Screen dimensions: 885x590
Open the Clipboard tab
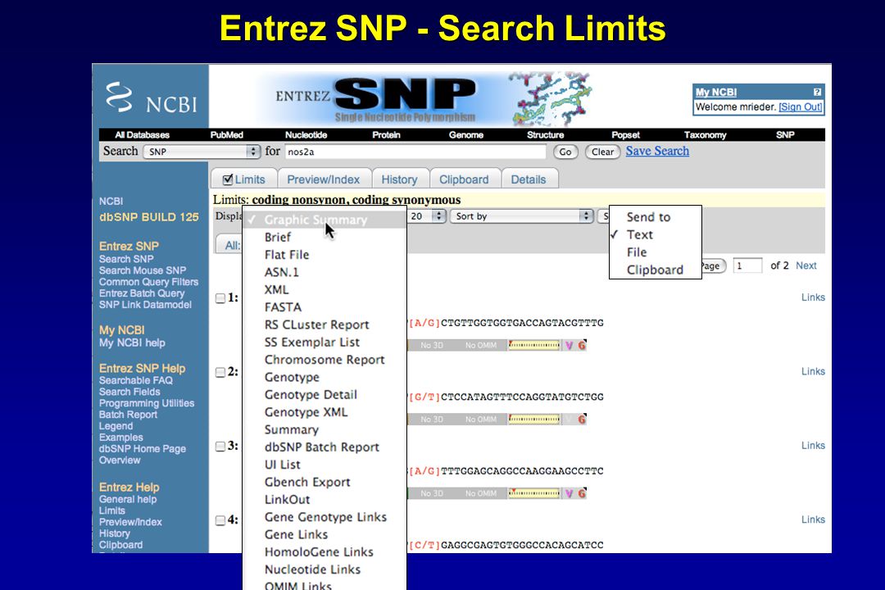coord(464,179)
